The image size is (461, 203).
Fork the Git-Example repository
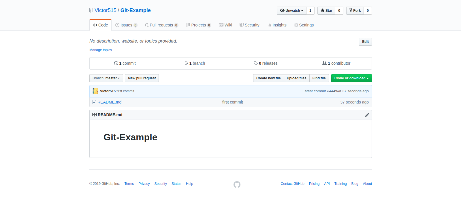click(x=355, y=11)
